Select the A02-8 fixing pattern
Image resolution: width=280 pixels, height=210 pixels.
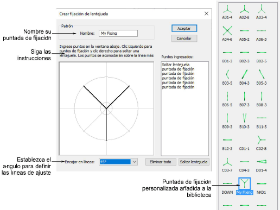point(244,12)
